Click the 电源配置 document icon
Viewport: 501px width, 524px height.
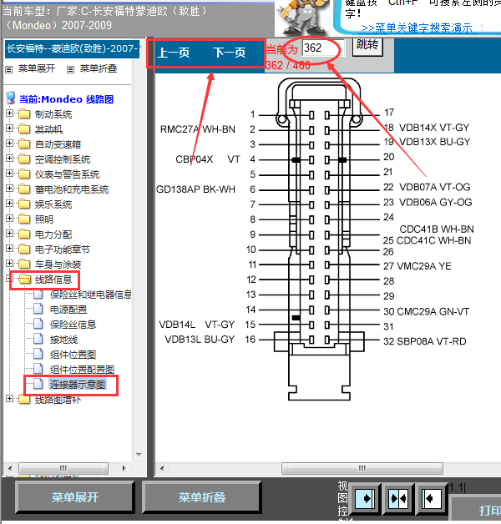click(38, 309)
